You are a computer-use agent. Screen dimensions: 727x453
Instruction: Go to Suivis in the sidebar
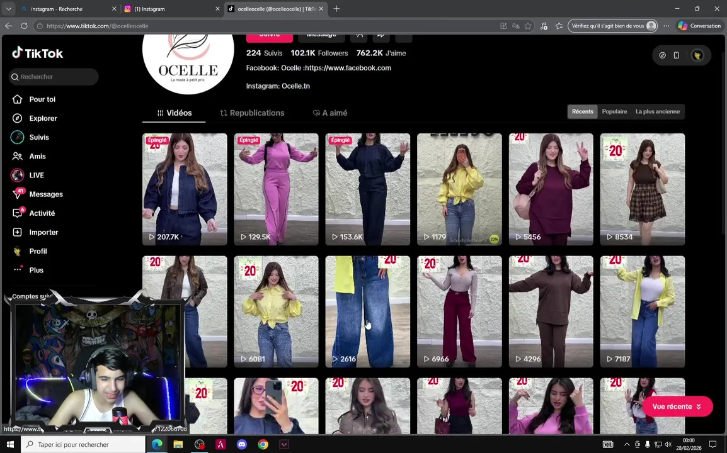pos(31,137)
